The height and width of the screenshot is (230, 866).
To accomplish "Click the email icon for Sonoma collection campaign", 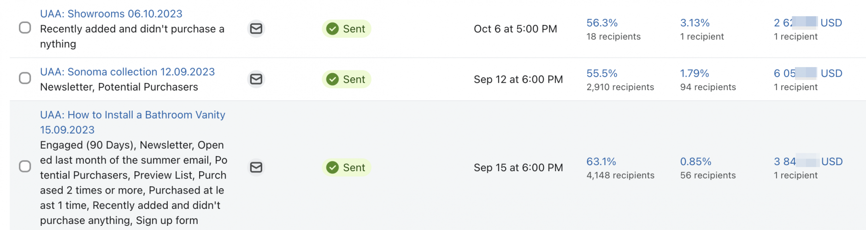I will click(x=256, y=80).
